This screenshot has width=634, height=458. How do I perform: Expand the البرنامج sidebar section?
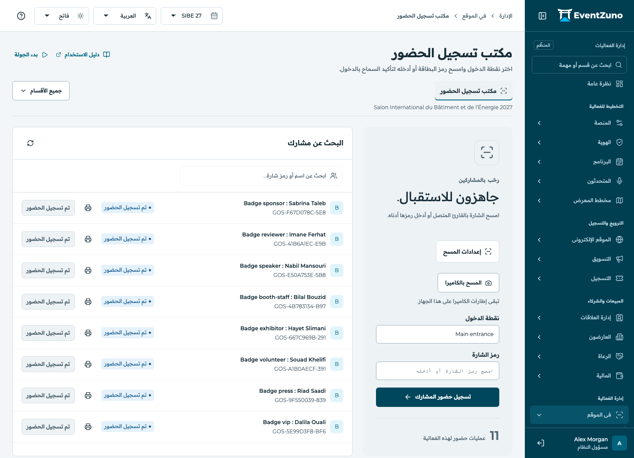[x=579, y=162]
